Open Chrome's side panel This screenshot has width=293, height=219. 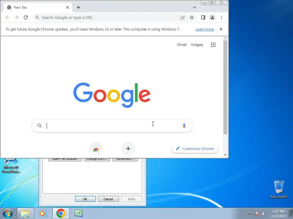203,17
